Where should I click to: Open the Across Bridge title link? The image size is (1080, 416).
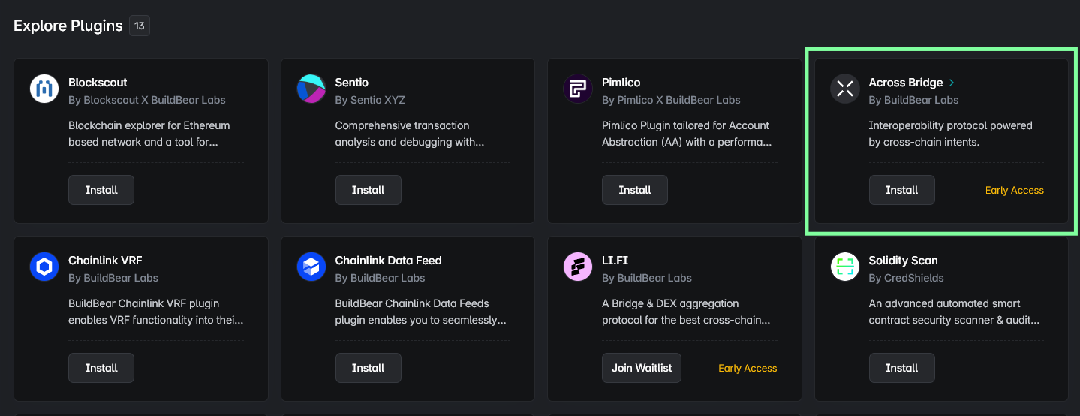click(905, 83)
